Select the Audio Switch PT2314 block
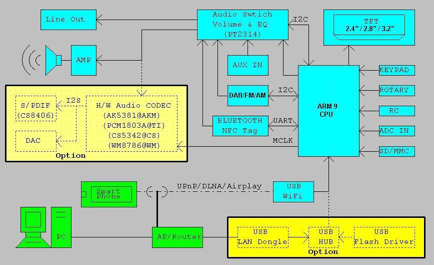Viewport: 434px width, 265px height. pos(242,25)
